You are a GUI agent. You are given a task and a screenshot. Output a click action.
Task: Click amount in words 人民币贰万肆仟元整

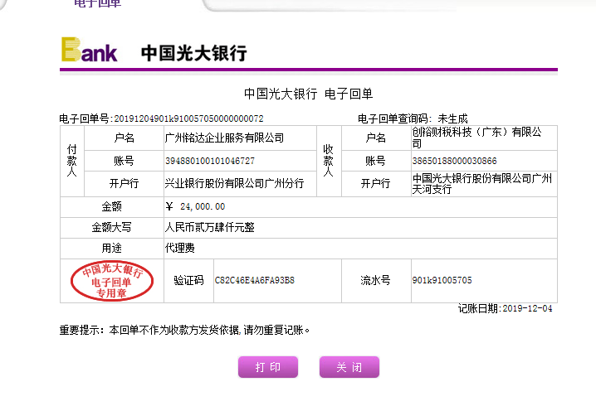click(209, 228)
